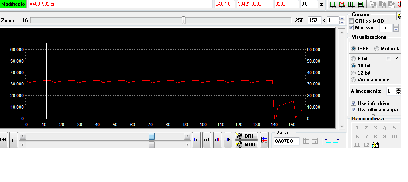This screenshot has height=182, width=408.
Task: Click the Vai a address field 0A87E0
Action: [287, 142]
